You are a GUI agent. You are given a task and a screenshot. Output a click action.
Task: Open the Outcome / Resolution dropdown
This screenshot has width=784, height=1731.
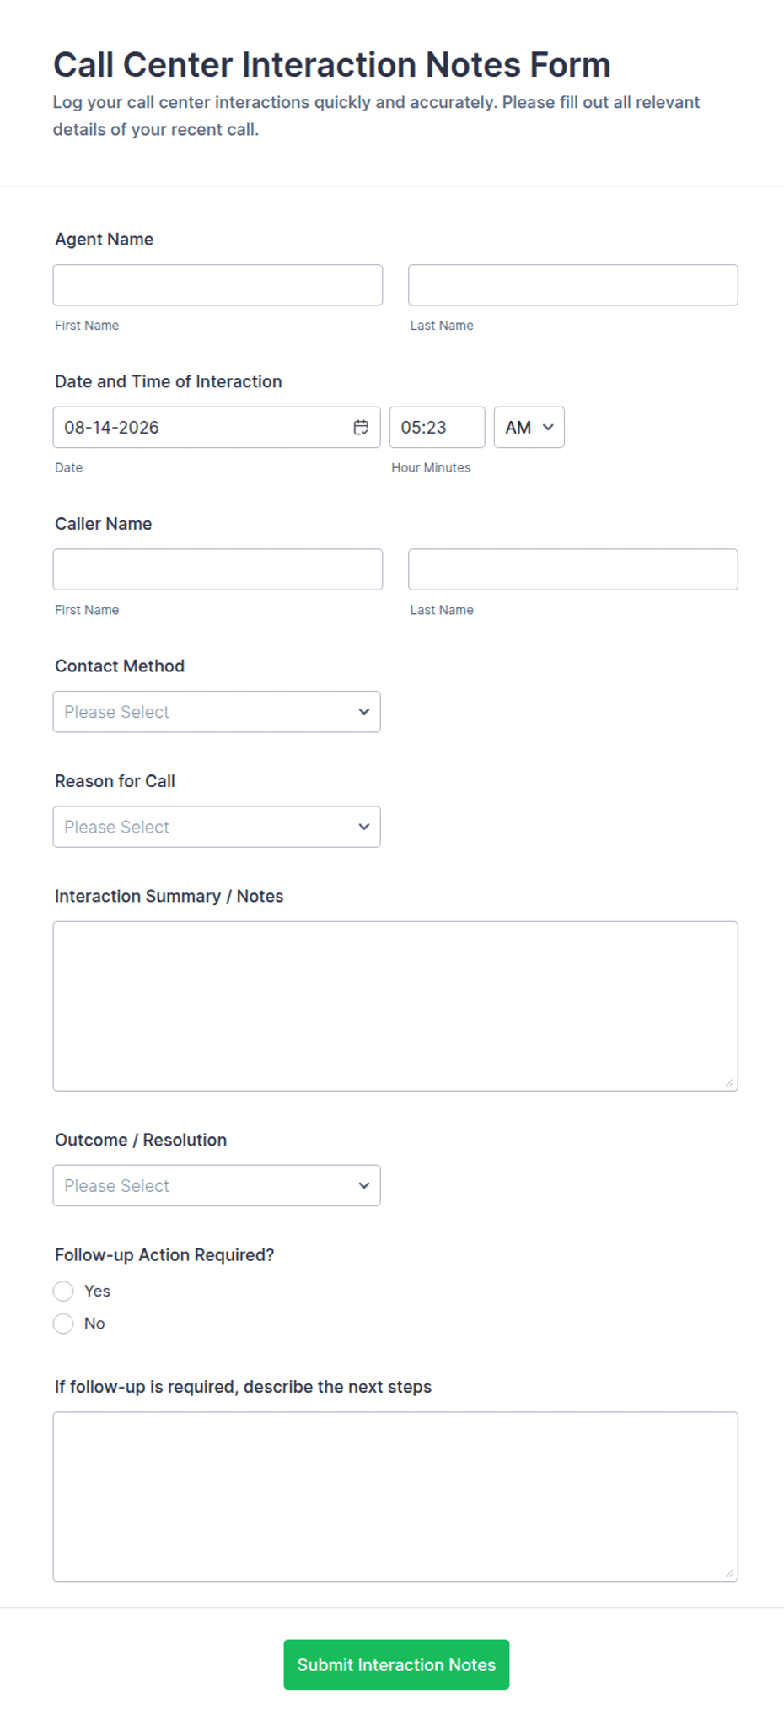click(x=217, y=1186)
